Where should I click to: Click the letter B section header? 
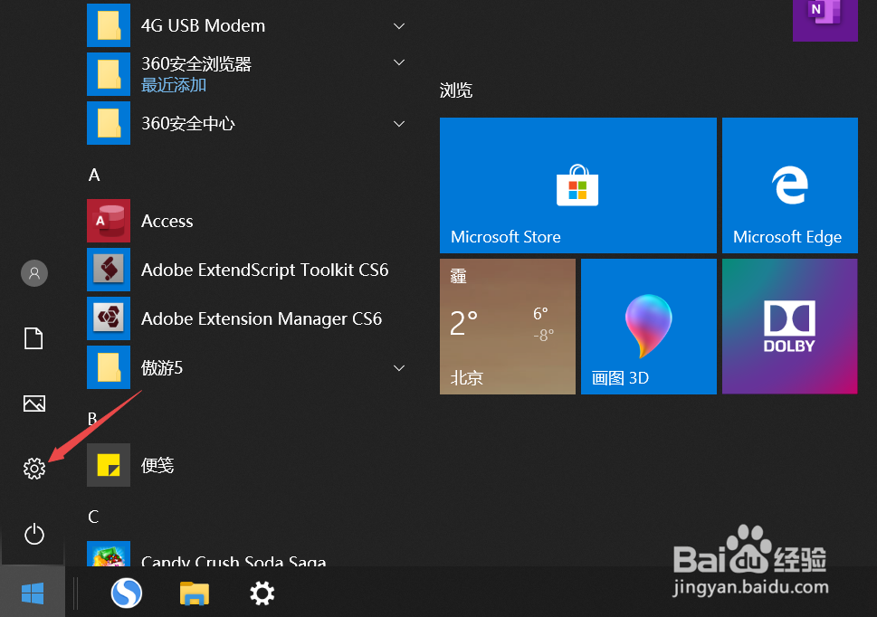tap(93, 419)
